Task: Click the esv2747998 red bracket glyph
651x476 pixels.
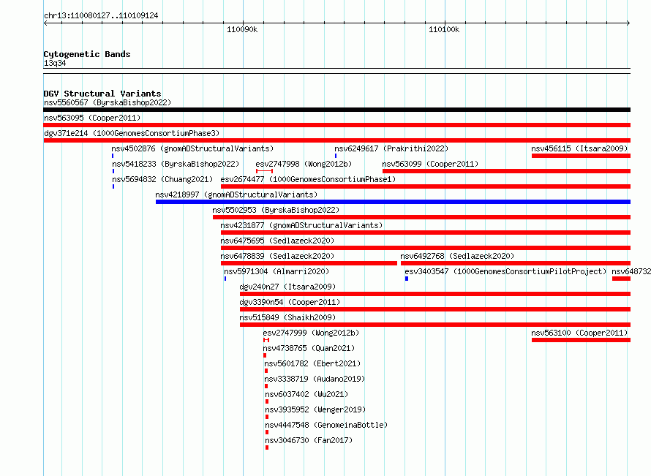Action: (x=264, y=171)
